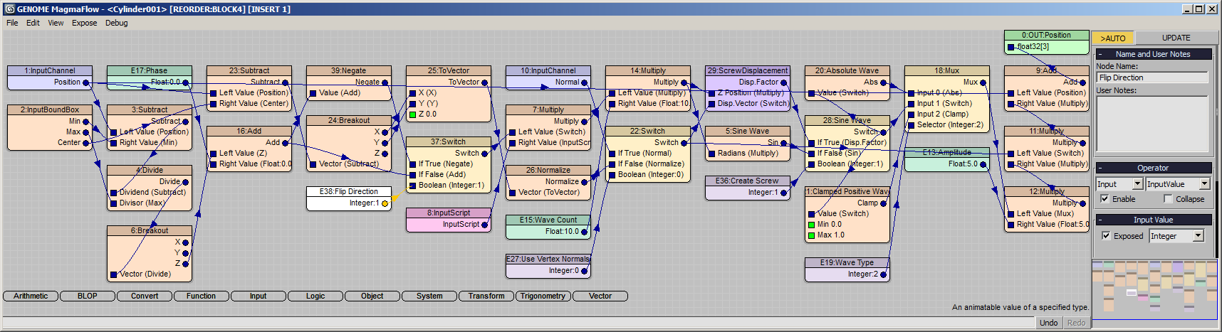Open the Object operator category
The height and width of the screenshot is (332, 1222).
[372, 296]
